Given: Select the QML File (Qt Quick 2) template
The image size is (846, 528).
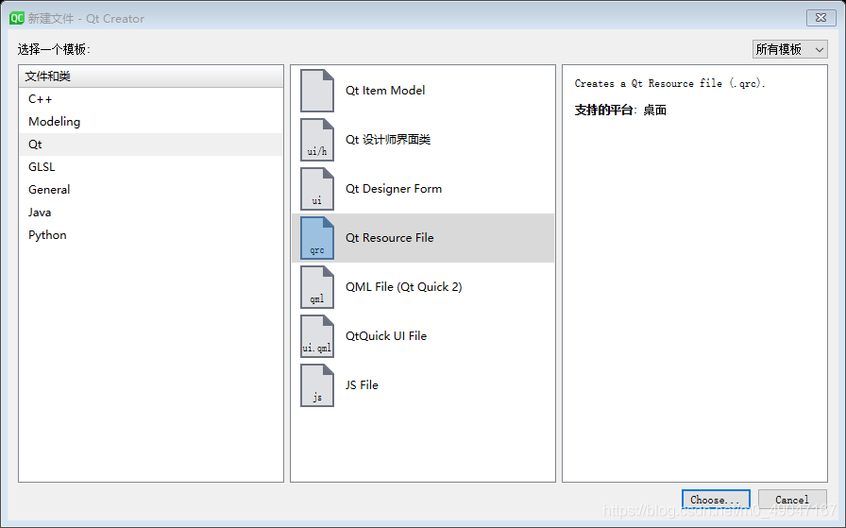Looking at the screenshot, I should click(423, 287).
